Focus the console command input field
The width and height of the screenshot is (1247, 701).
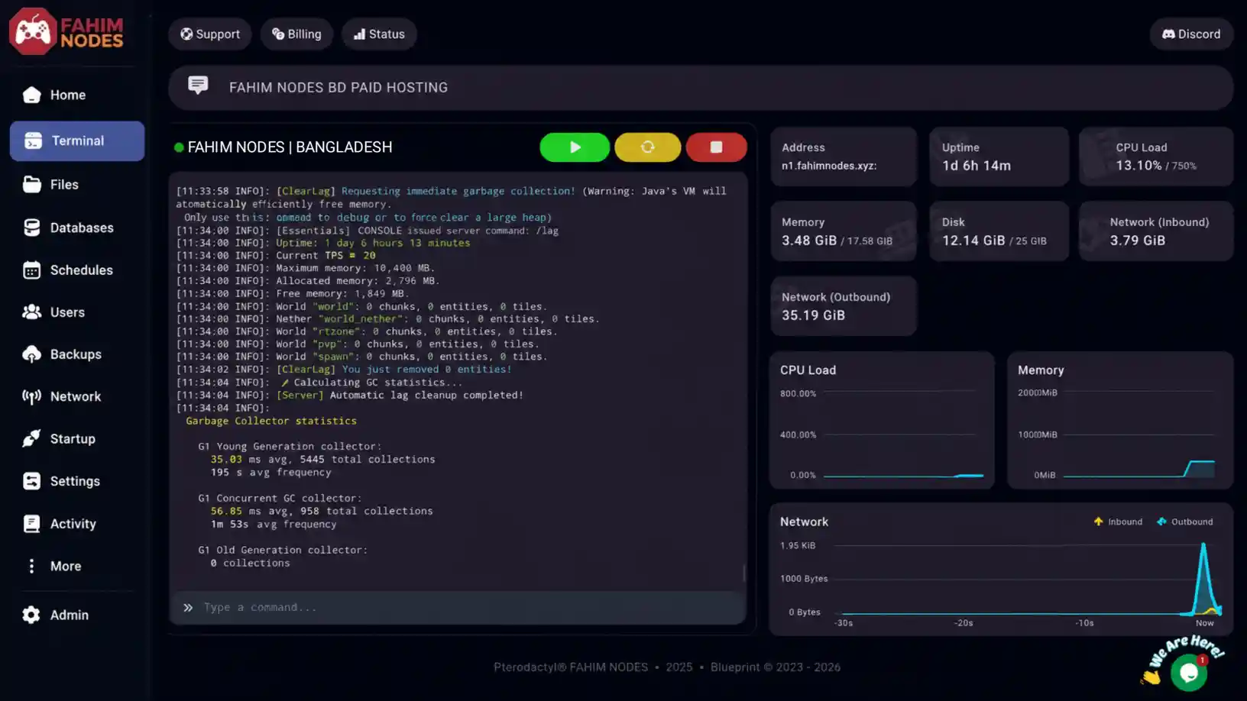tap(458, 608)
